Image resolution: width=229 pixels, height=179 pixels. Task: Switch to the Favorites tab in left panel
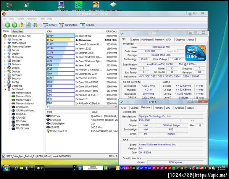click(18, 31)
